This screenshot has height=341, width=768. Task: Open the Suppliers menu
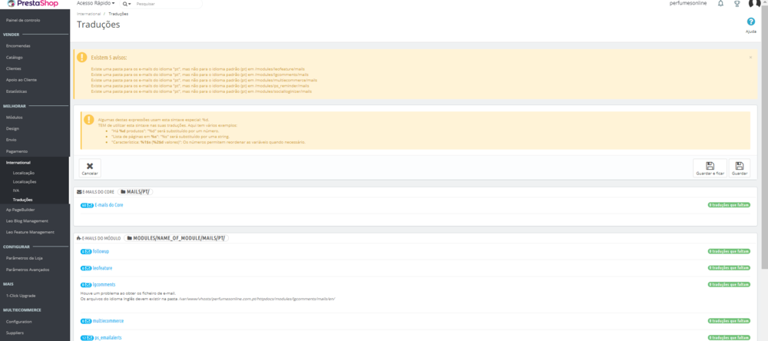pos(15,333)
